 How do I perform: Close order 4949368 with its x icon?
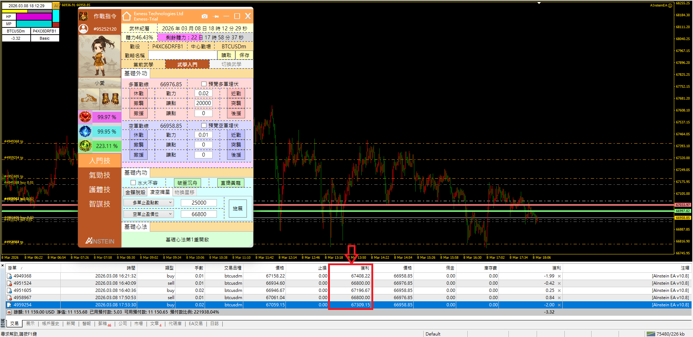click(x=559, y=276)
